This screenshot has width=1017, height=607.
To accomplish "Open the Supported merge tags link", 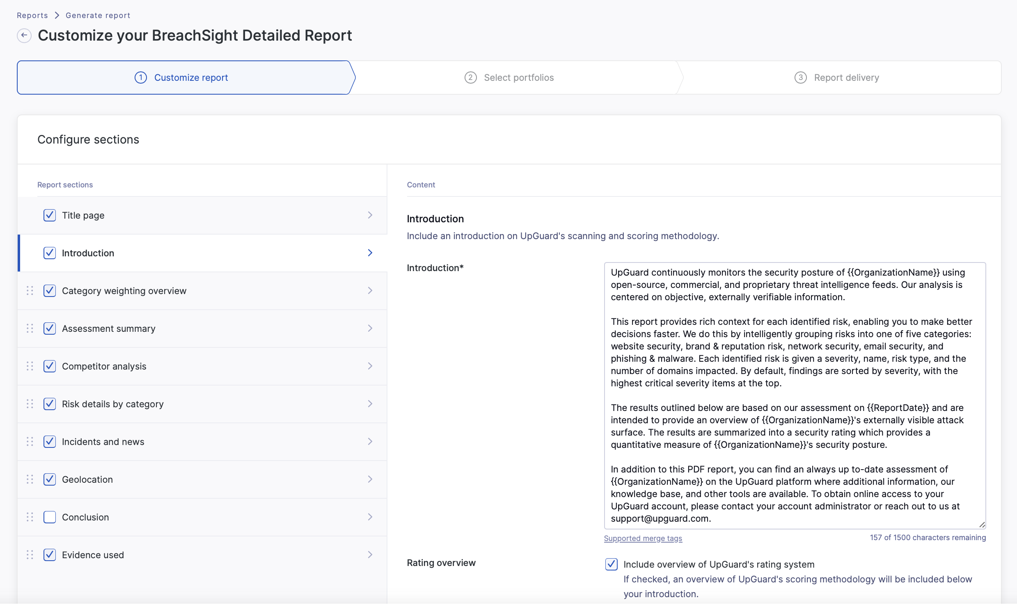I will point(643,538).
